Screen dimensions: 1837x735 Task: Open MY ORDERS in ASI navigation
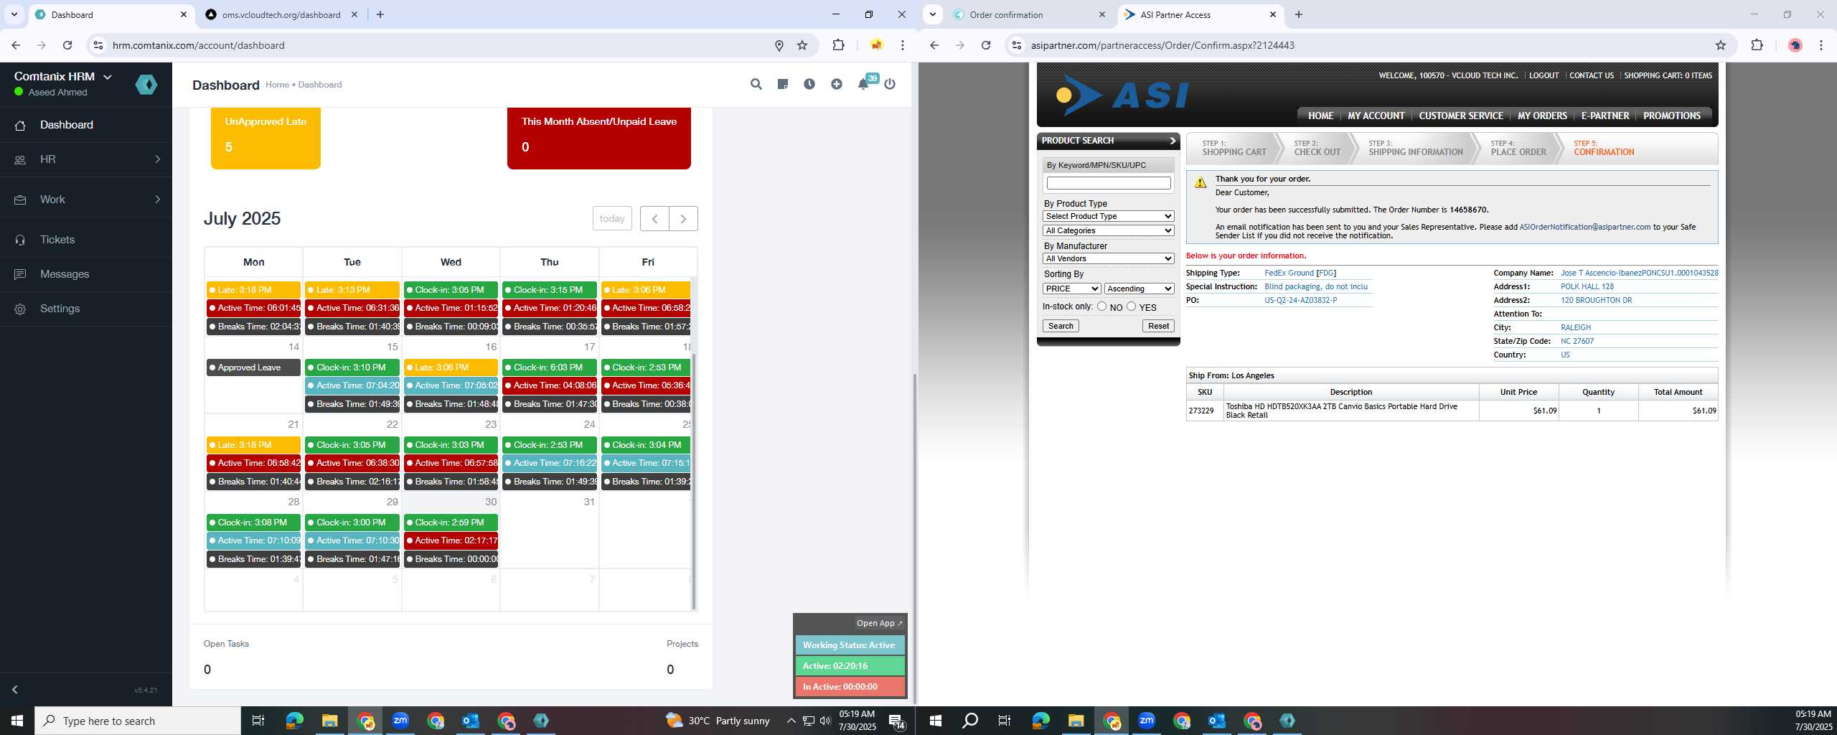coord(1542,116)
